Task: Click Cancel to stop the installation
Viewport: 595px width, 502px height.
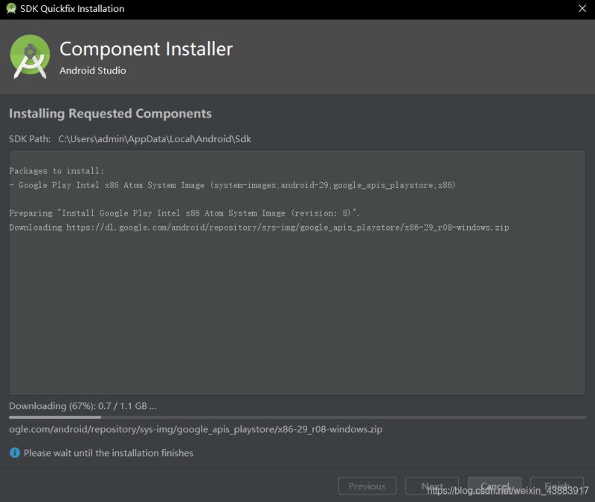Action: (494, 486)
